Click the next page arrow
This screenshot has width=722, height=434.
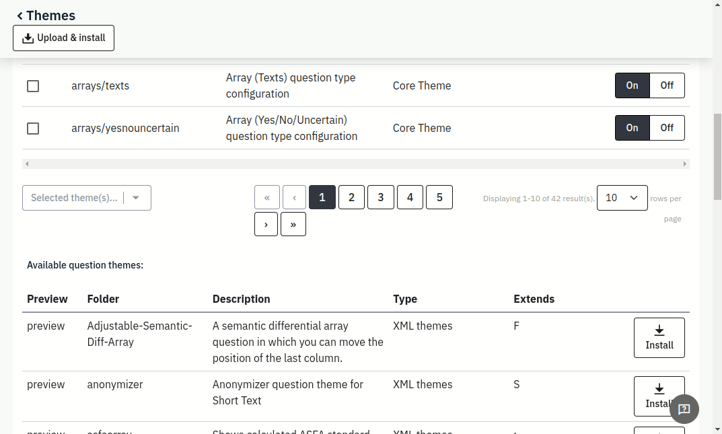click(266, 225)
